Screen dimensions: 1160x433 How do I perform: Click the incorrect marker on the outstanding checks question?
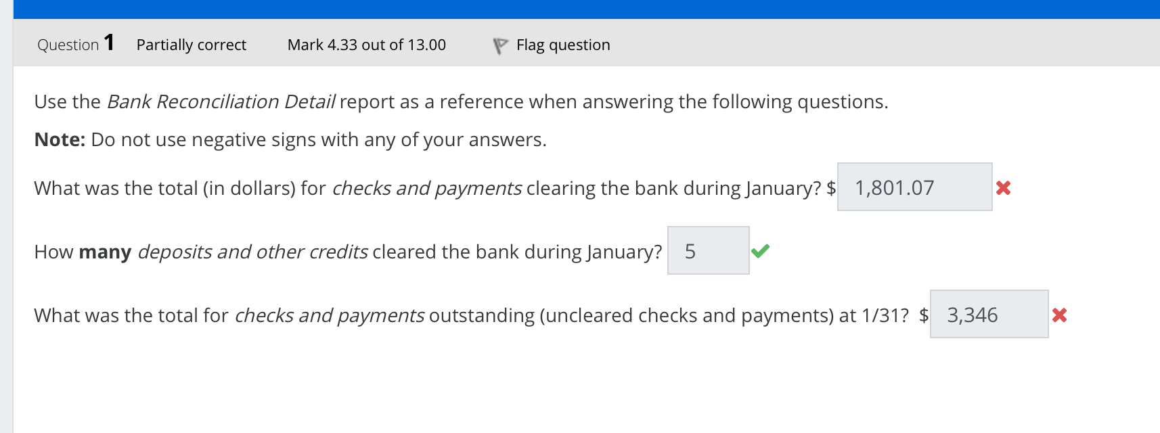[x=1060, y=315]
